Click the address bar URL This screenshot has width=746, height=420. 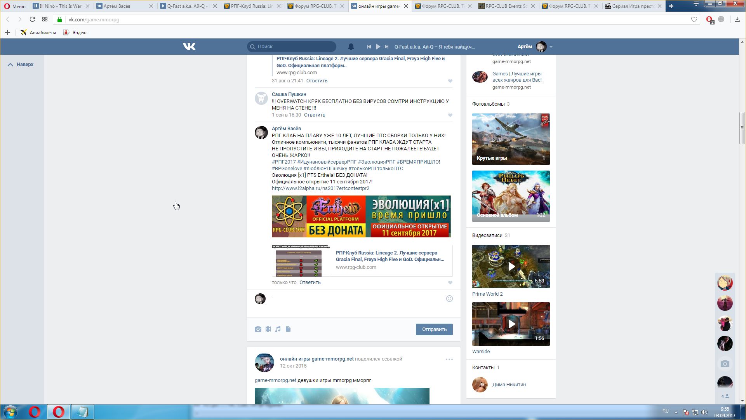point(94,19)
